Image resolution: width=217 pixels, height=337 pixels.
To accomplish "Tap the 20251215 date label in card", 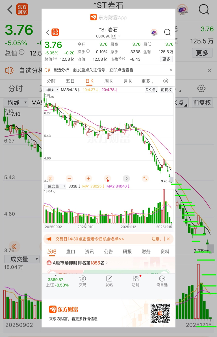I will click(x=164, y=227).
